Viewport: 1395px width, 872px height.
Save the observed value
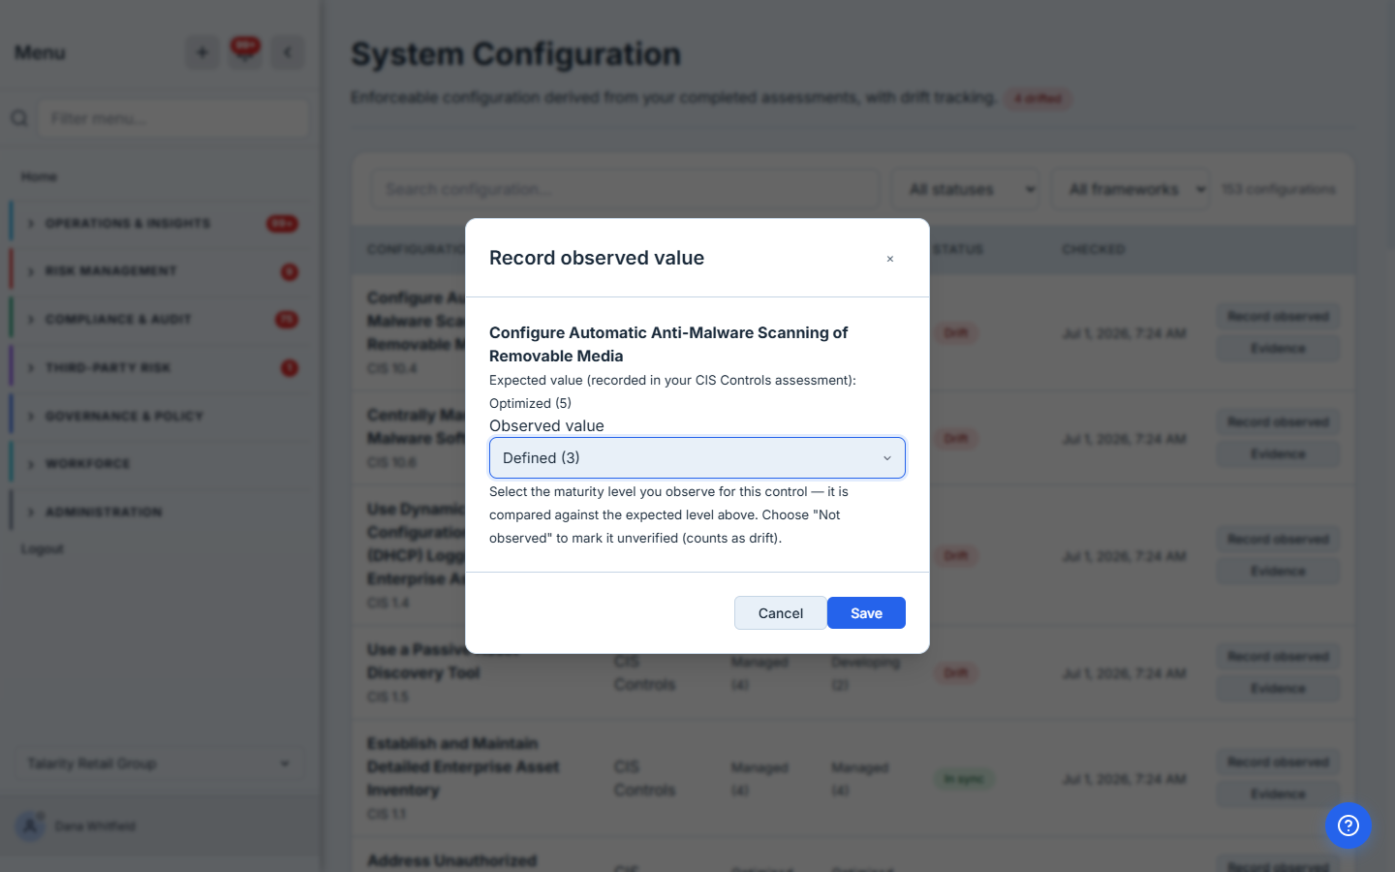(866, 613)
